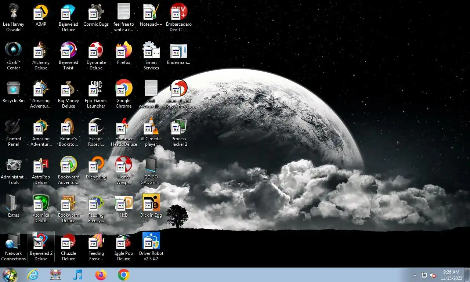Open the Lee Harvey Oswald desktop icon

click(14, 18)
